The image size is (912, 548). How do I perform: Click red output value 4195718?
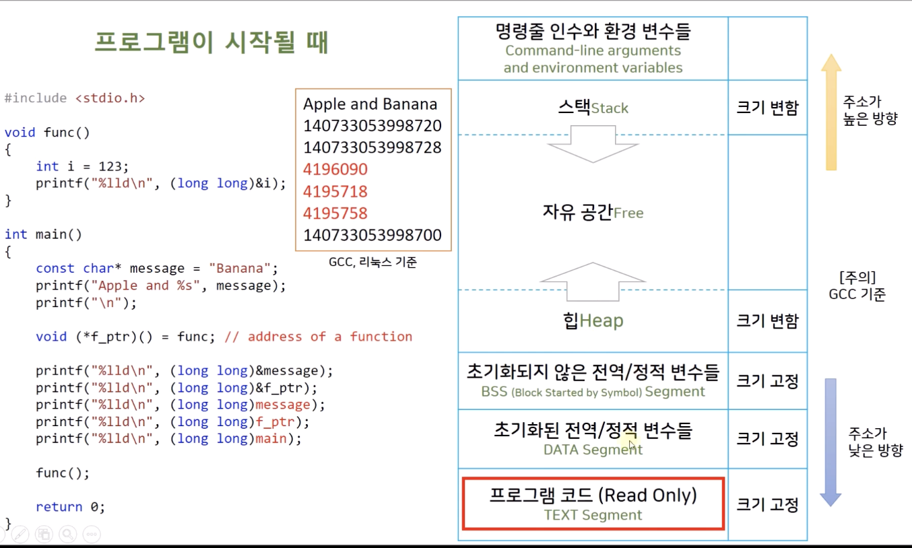point(335,192)
